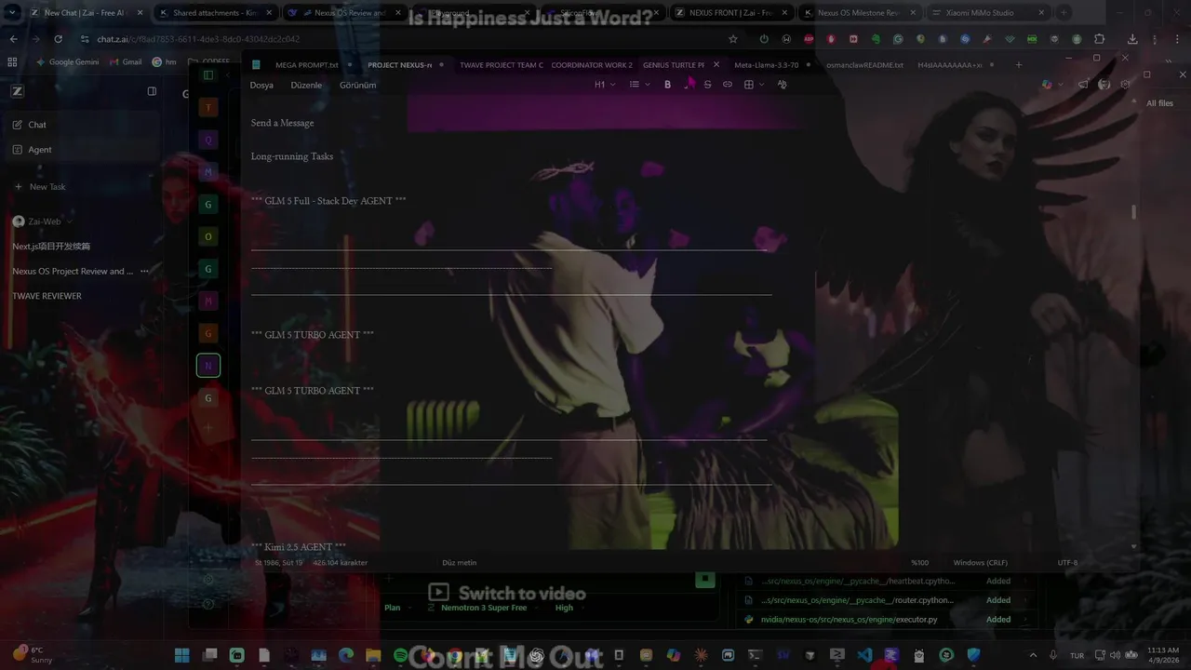1191x670 pixels.
Task: Open Notepad settings gear
Action: [x=1126, y=85]
